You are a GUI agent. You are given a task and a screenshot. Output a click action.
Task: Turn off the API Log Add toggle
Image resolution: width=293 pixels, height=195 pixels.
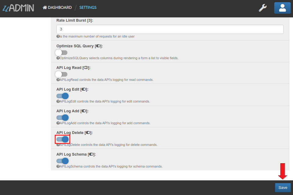tap(63, 117)
